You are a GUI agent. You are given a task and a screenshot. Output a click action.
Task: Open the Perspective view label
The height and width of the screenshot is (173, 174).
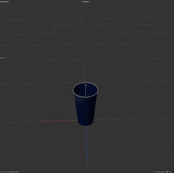point(4,2)
